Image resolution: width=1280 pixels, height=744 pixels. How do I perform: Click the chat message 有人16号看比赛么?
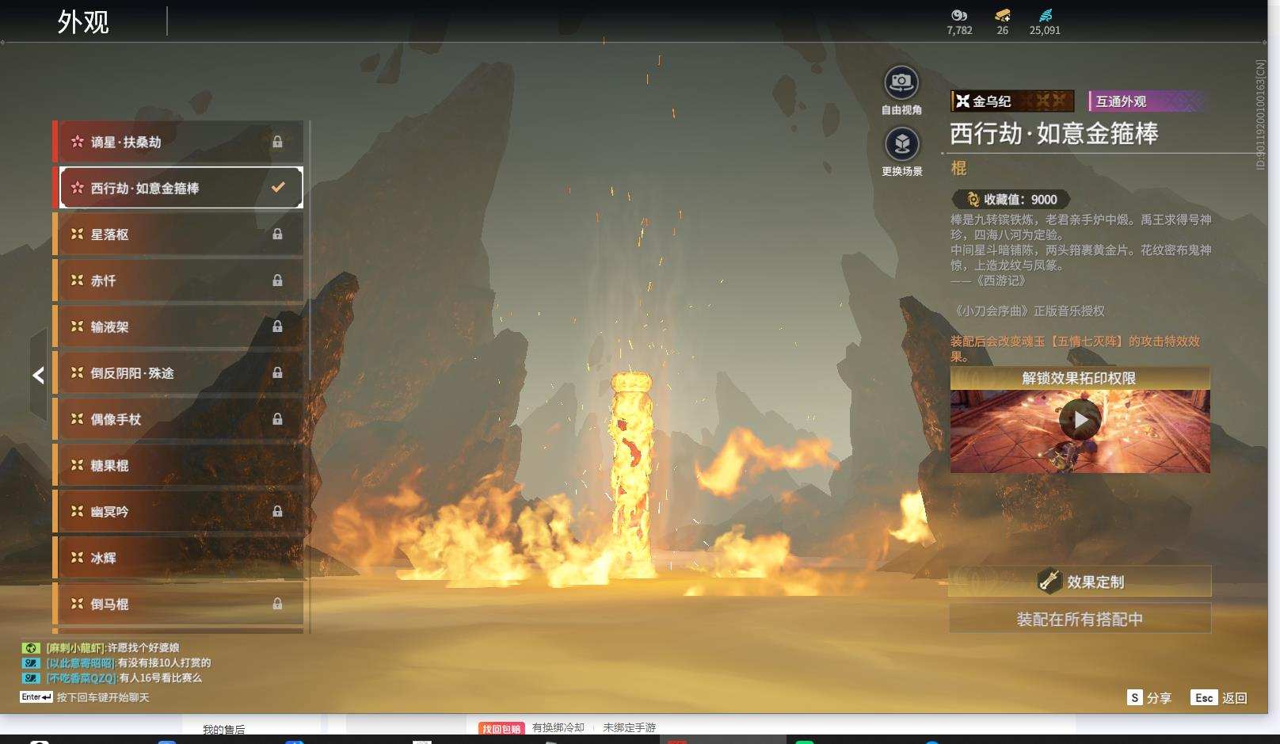160,678
